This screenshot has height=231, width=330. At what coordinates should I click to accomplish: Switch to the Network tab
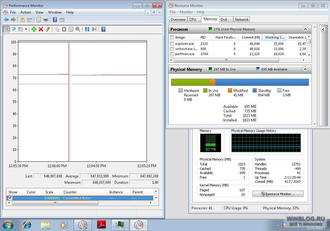[x=242, y=20]
